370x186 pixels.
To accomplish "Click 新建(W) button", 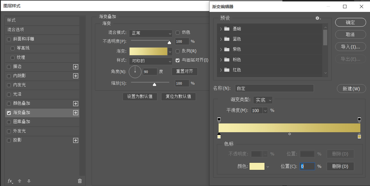I will pyautogui.click(x=351, y=89).
